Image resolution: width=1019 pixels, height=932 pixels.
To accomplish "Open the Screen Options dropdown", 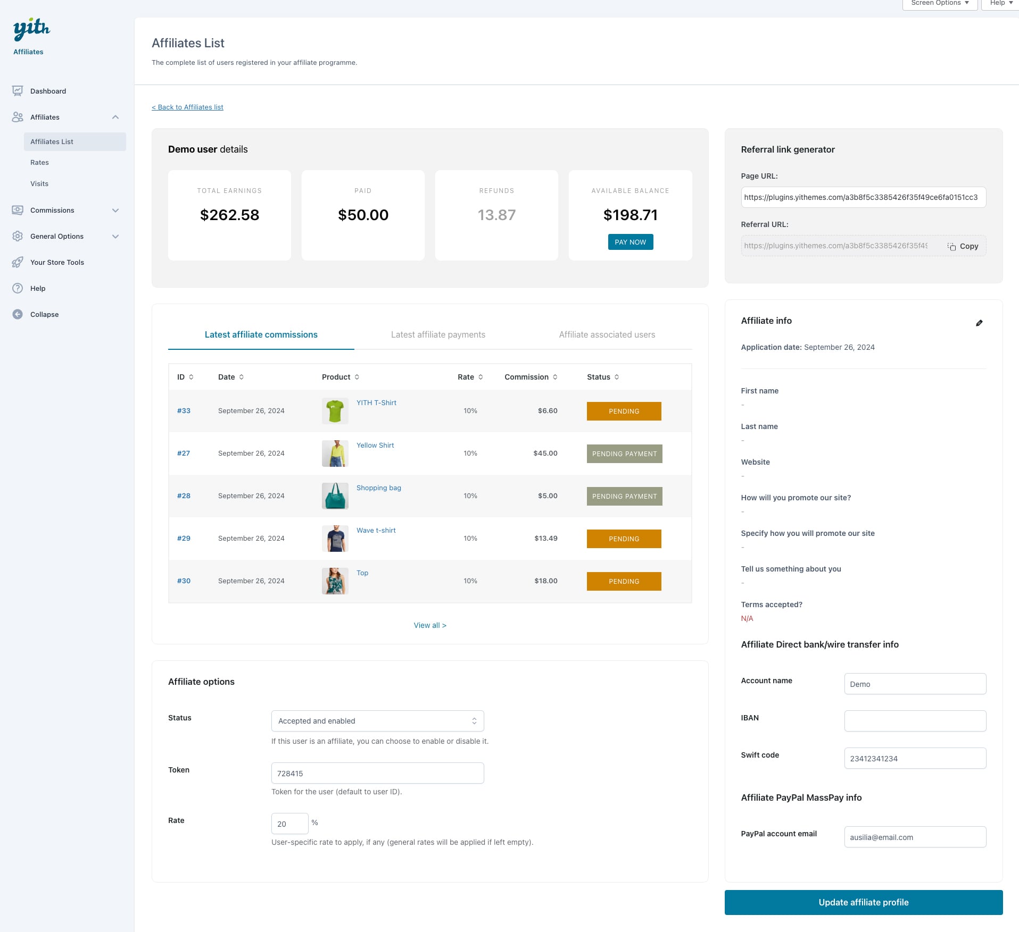I will click(x=939, y=3).
